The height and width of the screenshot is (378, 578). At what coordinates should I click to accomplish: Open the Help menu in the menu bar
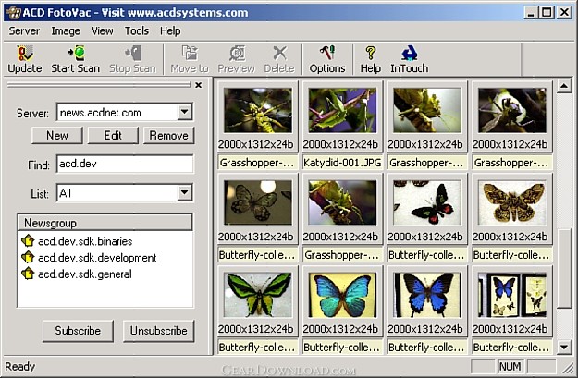tap(170, 30)
